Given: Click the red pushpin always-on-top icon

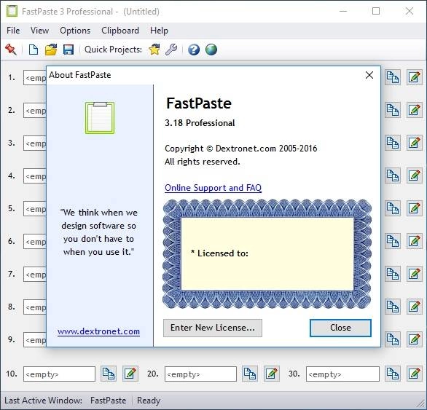Looking at the screenshot, I should (x=11, y=50).
